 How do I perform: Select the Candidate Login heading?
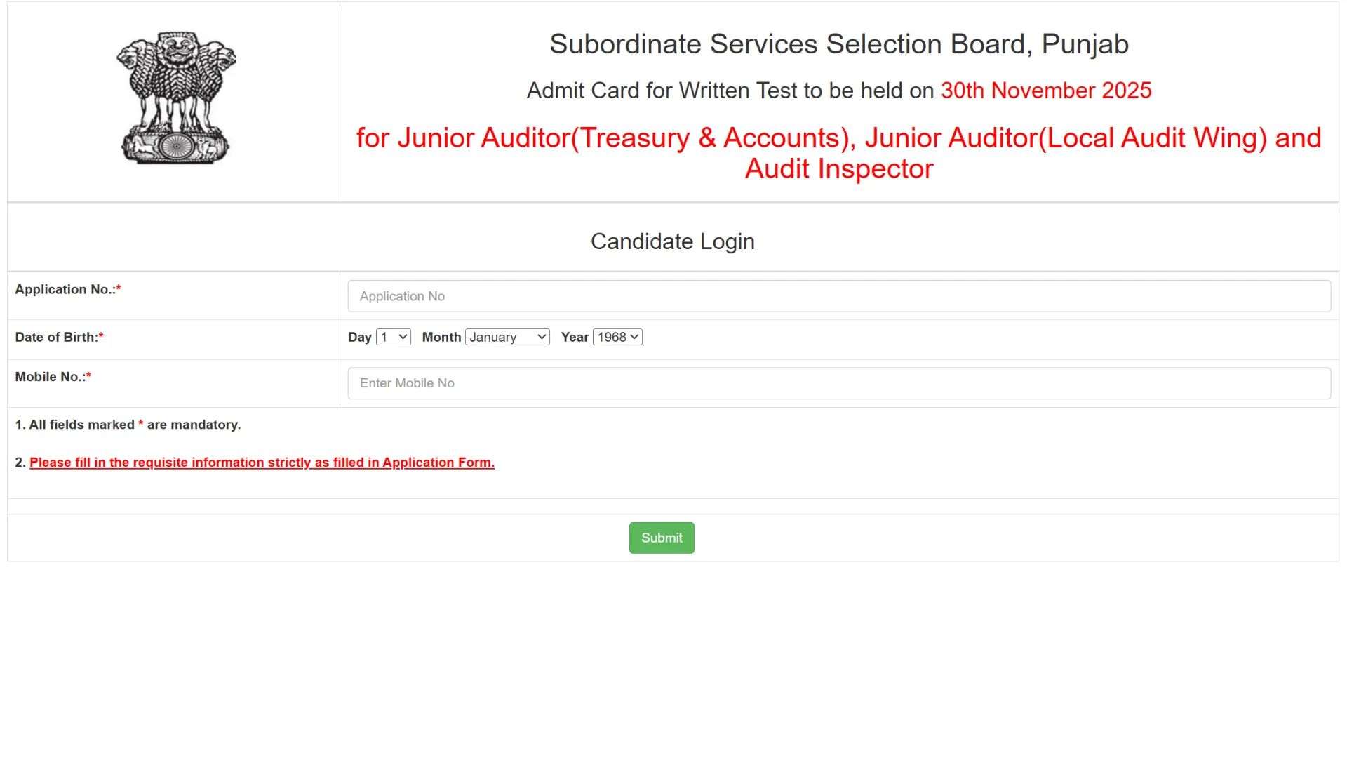tap(672, 241)
